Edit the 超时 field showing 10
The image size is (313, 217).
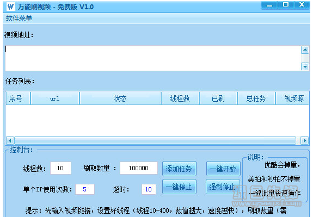(x=149, y=189)
